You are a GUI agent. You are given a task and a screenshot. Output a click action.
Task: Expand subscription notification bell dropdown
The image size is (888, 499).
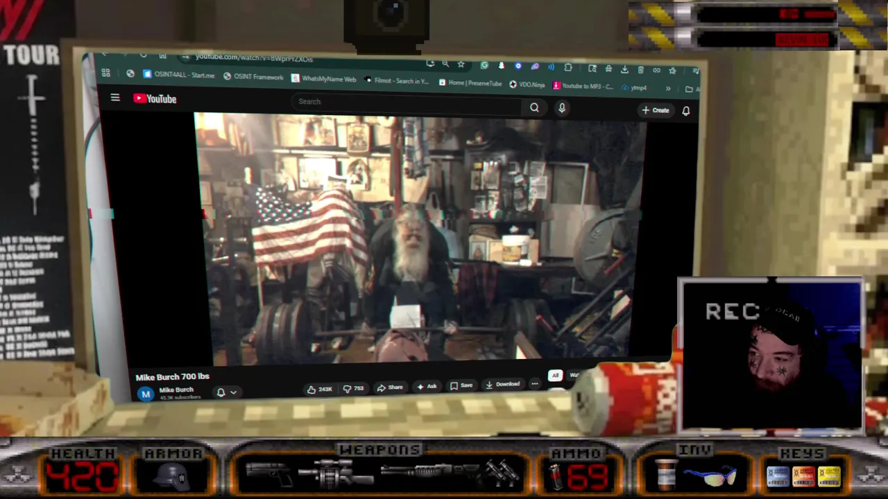coord(227,392)
